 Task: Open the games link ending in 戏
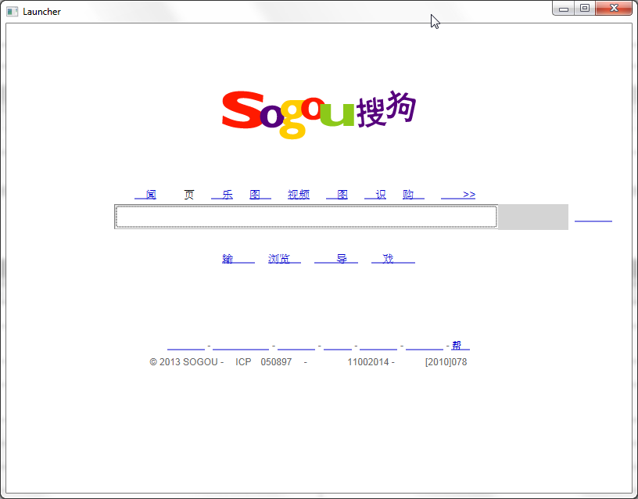[x=393, y=259]
